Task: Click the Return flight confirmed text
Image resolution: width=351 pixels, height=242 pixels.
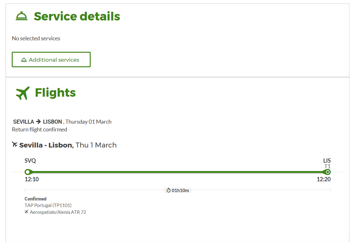Action: (x=39, y=130)
